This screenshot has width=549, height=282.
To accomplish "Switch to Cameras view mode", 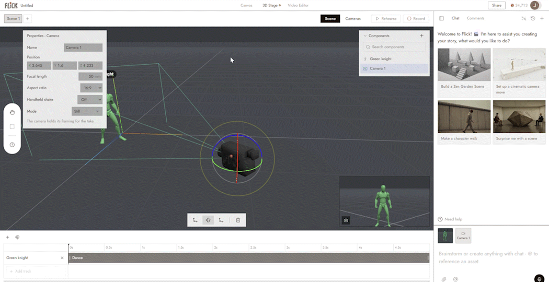I will [353, 19].
